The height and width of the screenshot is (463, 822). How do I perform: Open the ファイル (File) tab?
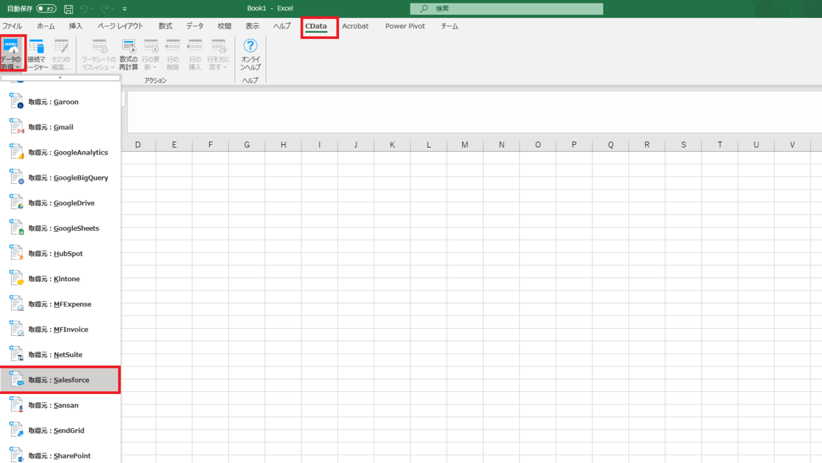point(12,26)
